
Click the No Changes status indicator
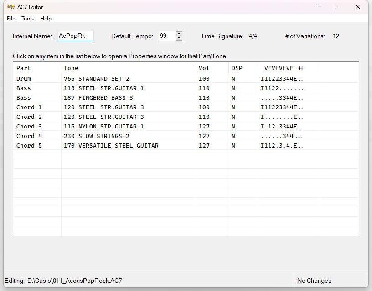pos(314,281)
